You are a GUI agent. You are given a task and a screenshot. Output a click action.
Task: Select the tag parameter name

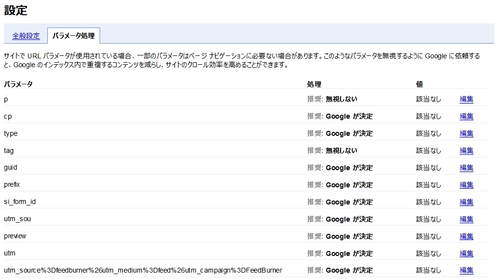coord(8,151)
